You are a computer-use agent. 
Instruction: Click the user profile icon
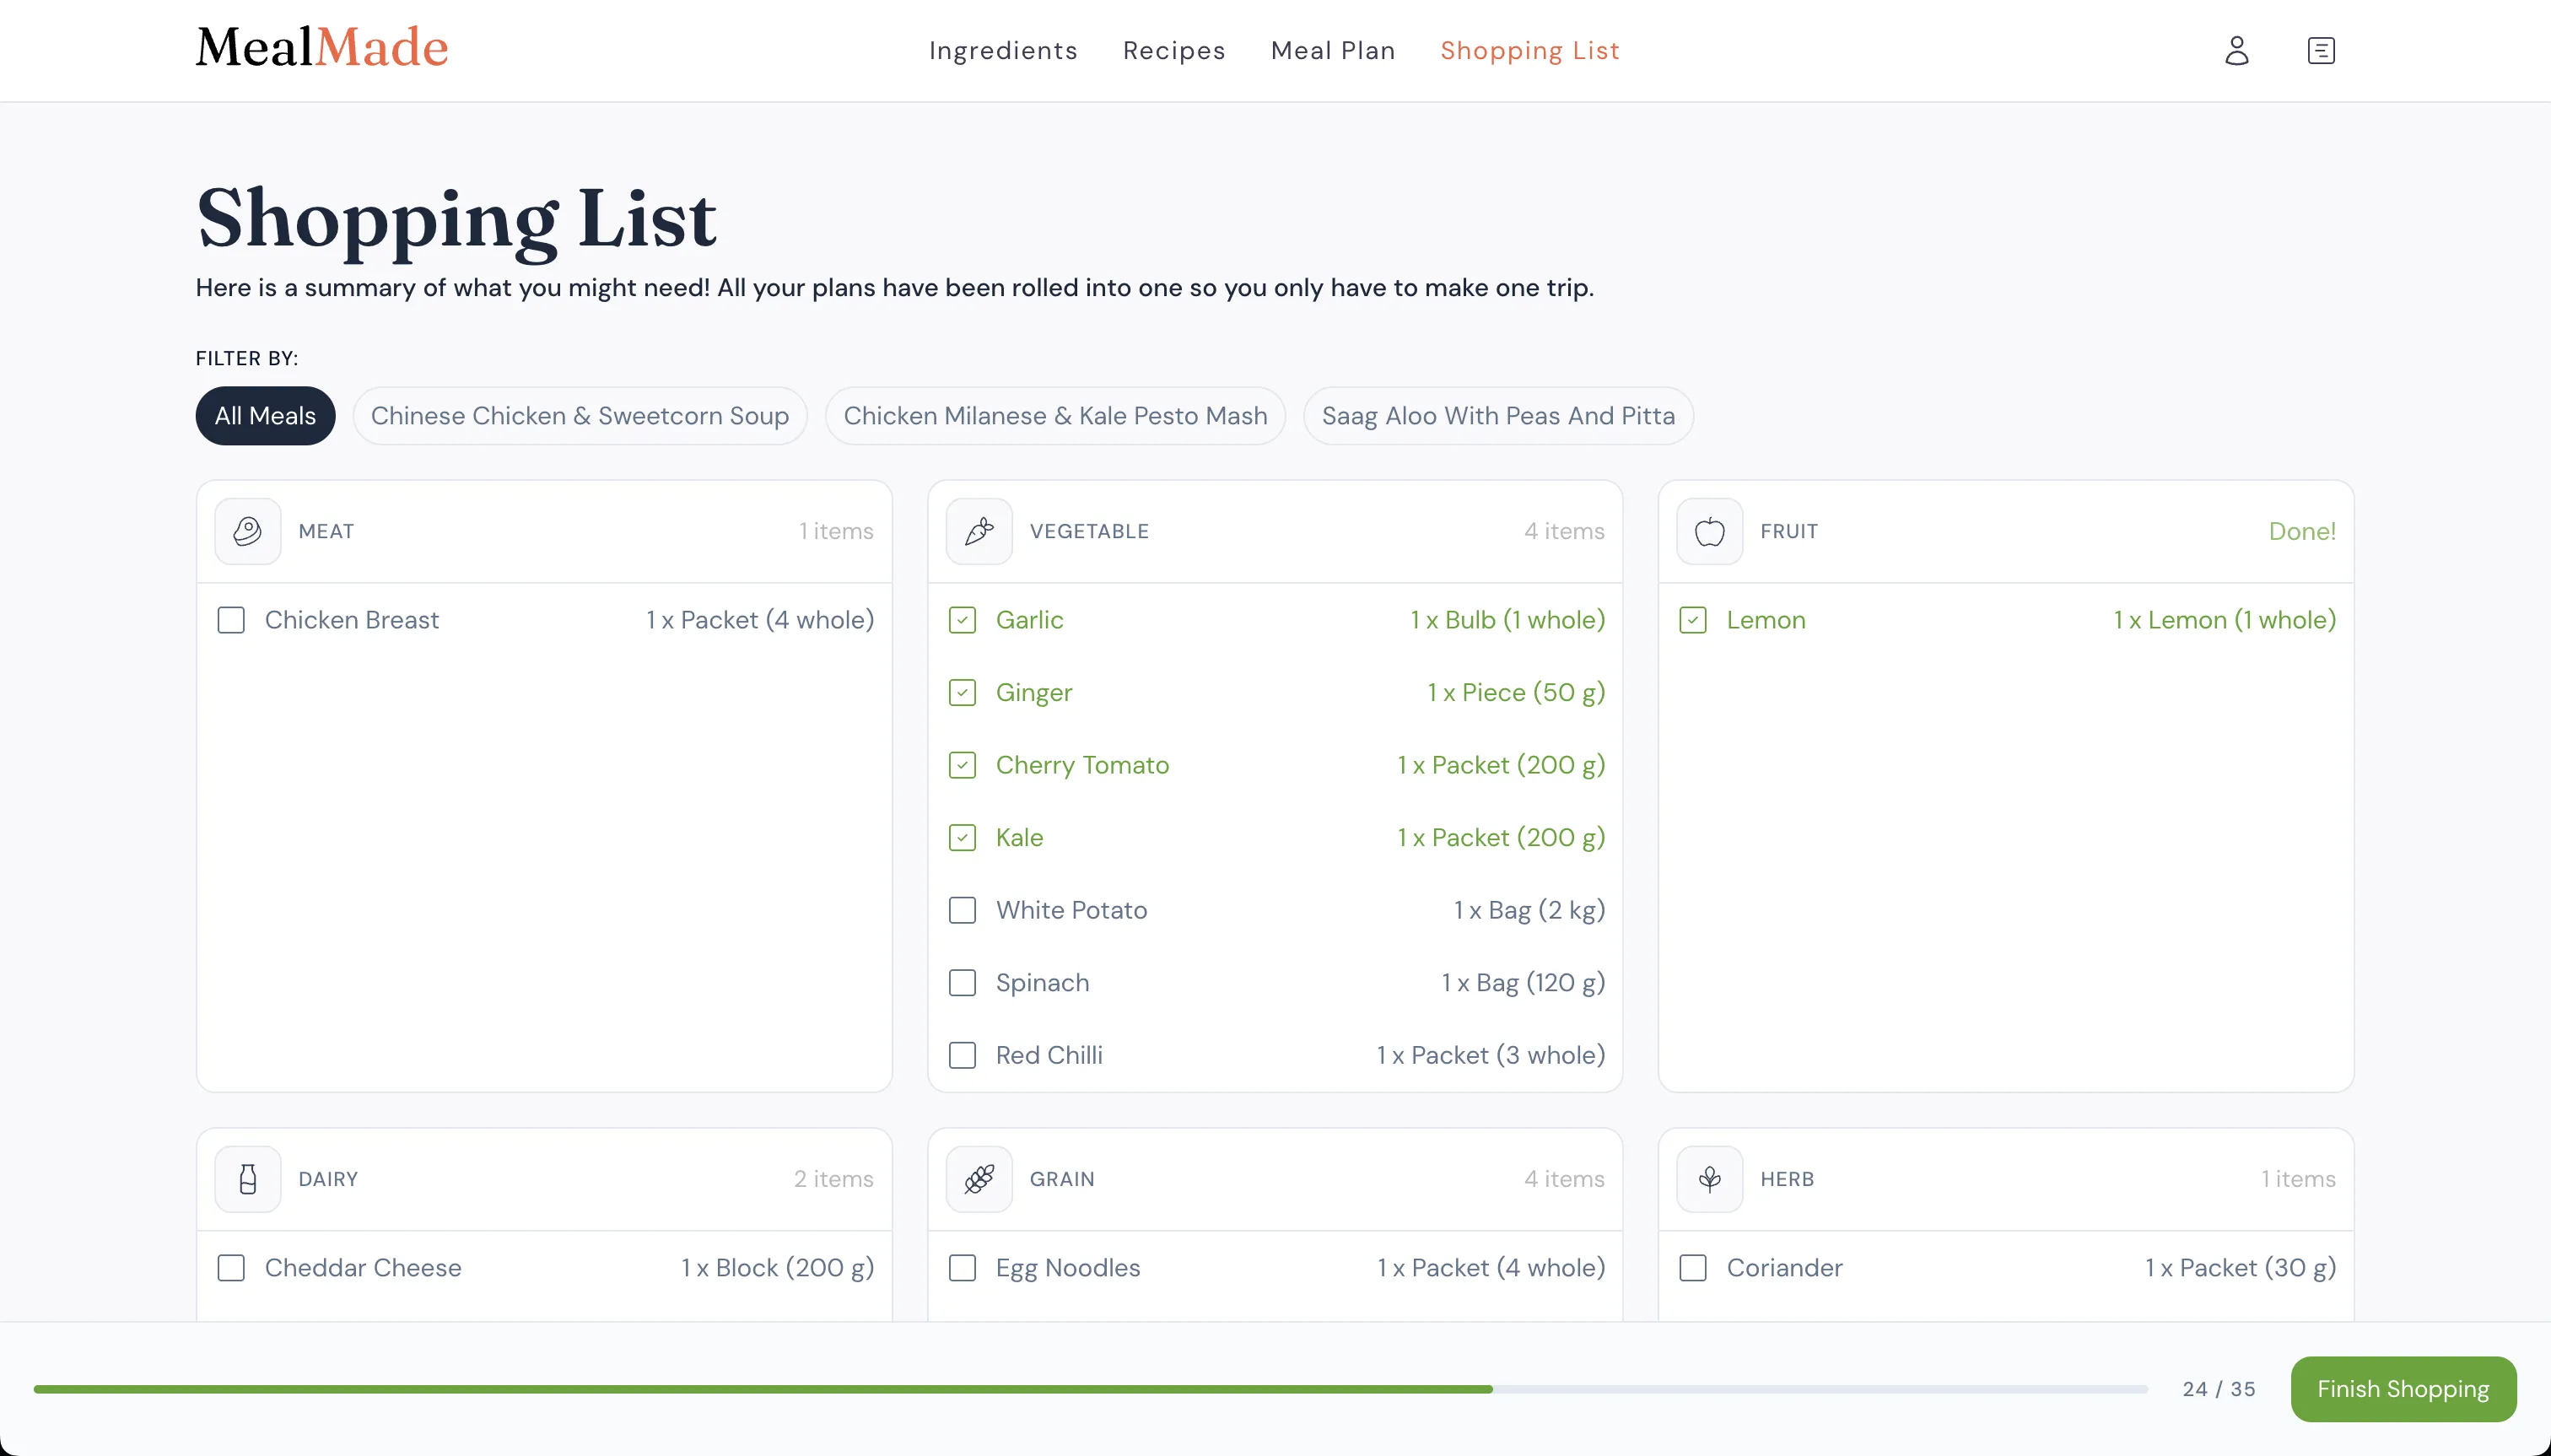(2237, 49)
